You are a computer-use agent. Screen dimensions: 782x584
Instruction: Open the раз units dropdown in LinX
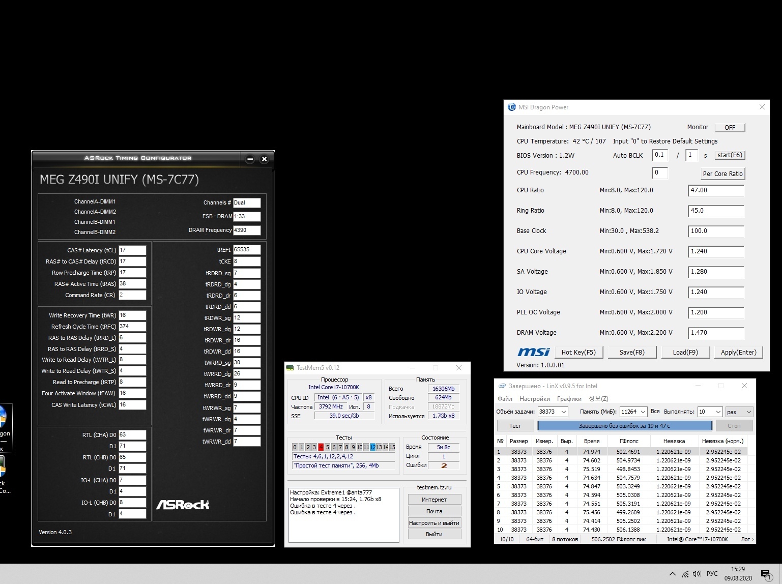coord(739,412)
